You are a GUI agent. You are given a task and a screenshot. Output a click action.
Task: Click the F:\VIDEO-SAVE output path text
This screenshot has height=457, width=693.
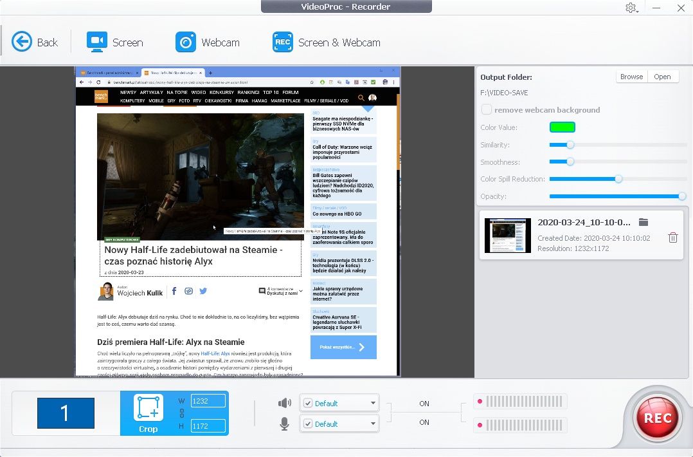pos(504,93)
